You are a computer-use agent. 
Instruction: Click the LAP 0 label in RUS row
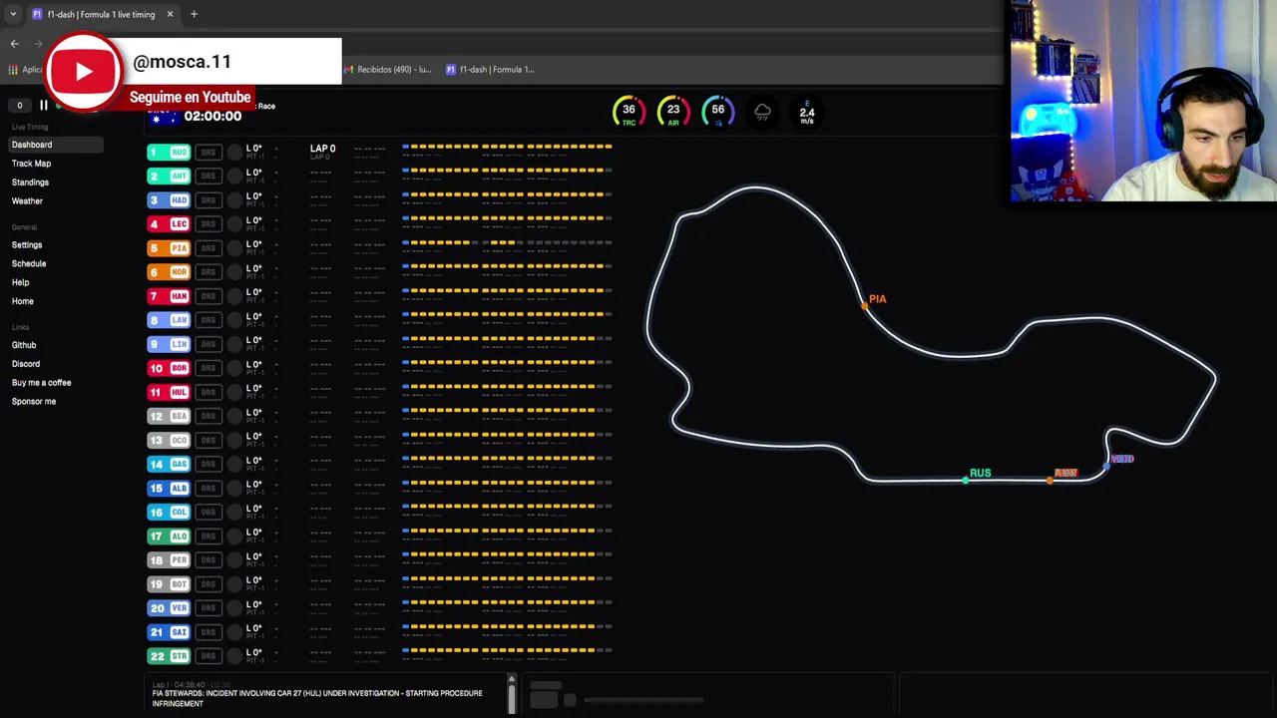(322, 149)
